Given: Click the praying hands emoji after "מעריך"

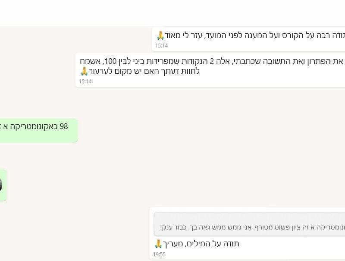Looking at the screenshot, I should 158,244.
